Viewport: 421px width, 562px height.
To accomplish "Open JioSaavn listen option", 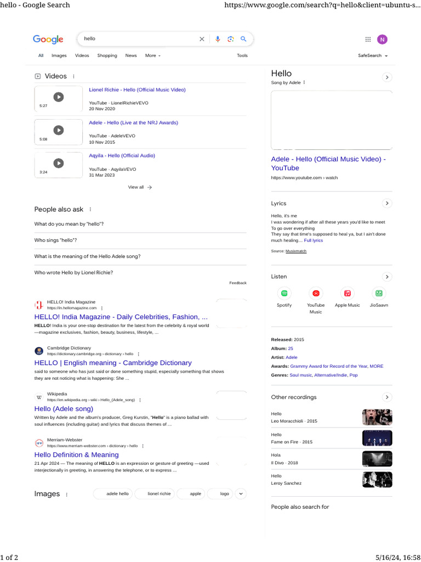I will pyautogui.click(x=379, y=293).
